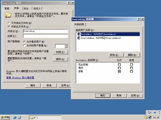
Task: Click the help (?) button in permissions dialog title
Action: [139, 19]
